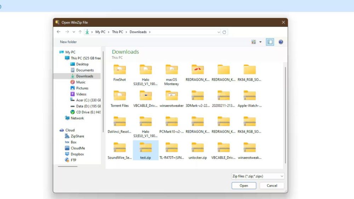Viewport: 354px width, 199px height.
Task: Click the file list vertical scrollbar
Action: coord(285,115)
